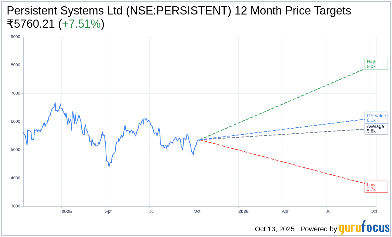
Task: Click the first Apr label on the x-axis
Action: click(x=108, y=211)
